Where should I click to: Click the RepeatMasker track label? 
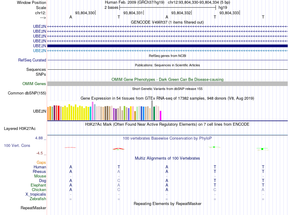coord(33,208)
